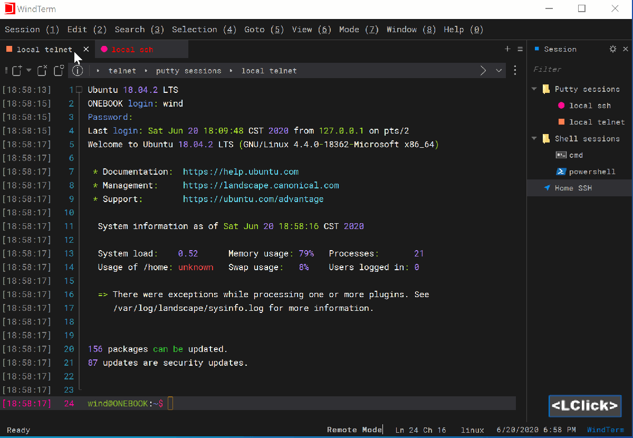Click the local telnet breadcrumb
This screenshot has width=633, height=438.
click(x=269, y=71)
